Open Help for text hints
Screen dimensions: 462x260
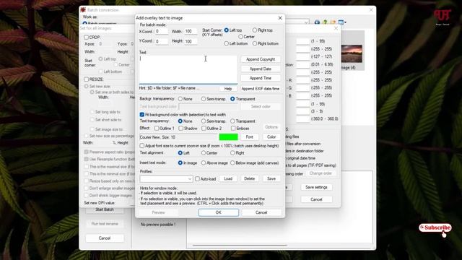228,89
